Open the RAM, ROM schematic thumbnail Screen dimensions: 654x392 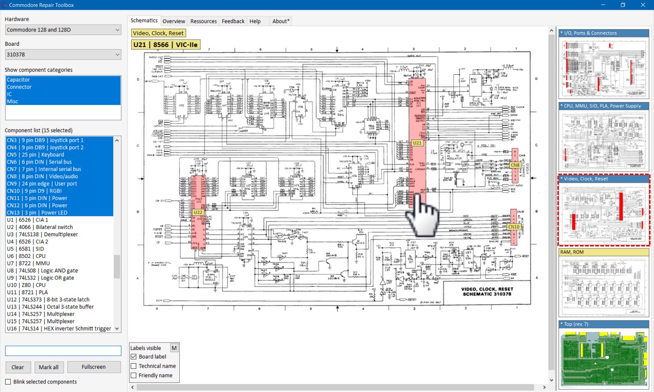point(604,283)
